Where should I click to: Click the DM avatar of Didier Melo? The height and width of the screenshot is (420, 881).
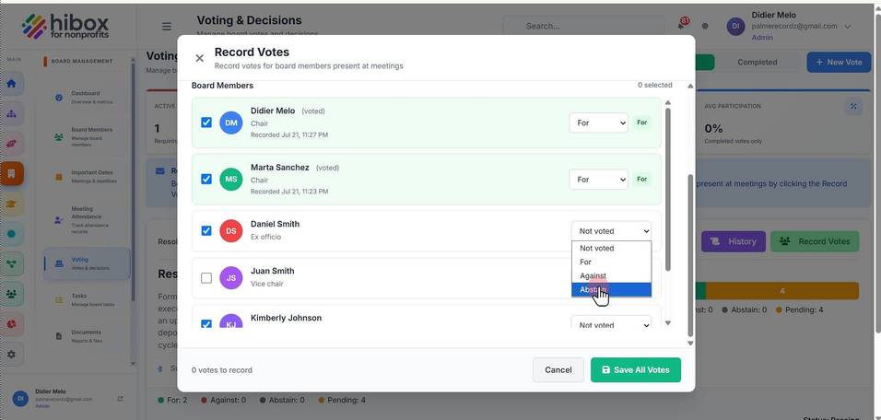click(x=231, y=122)
